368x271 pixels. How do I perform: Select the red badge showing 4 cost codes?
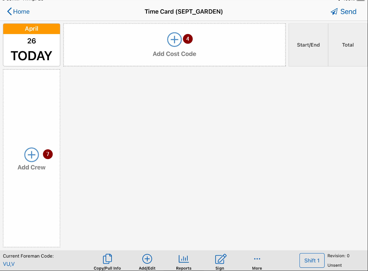pos(188,39)
